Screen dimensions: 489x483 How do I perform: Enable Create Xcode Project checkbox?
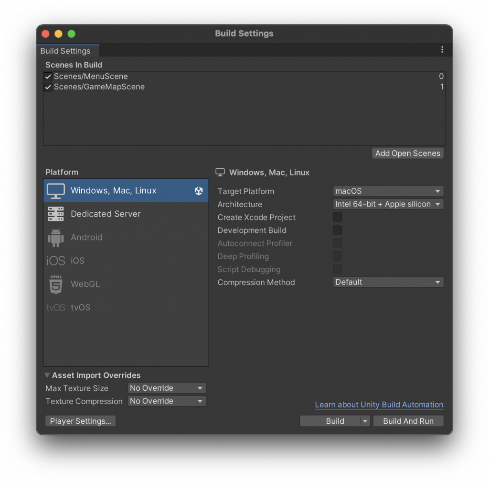pyautogui.click(x=338, y=217)
